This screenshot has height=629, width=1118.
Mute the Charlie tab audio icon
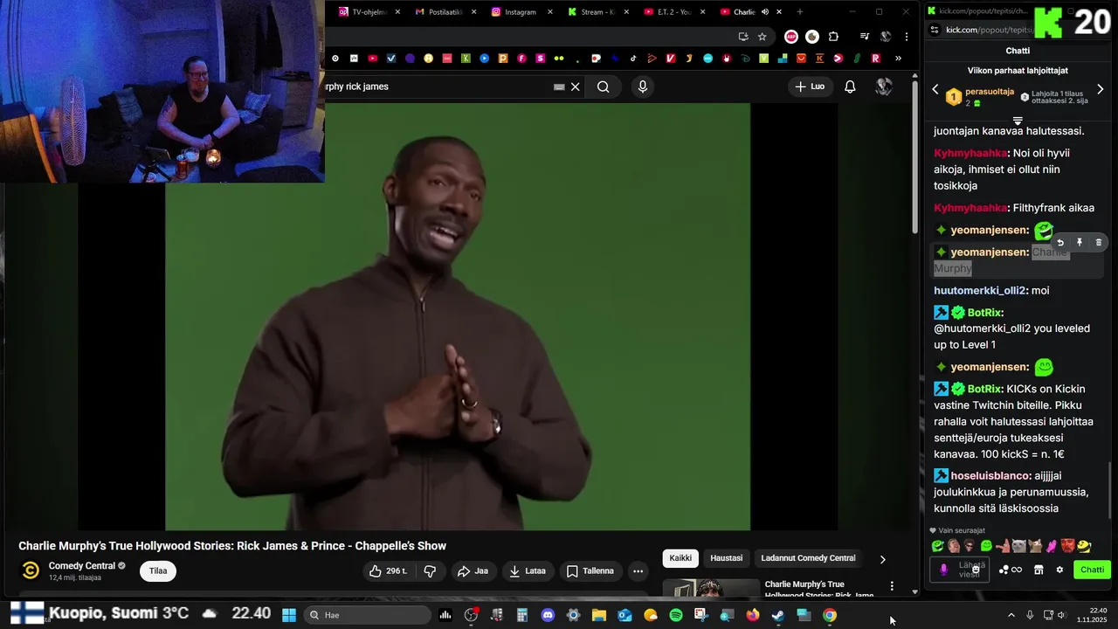pos(765,12)
